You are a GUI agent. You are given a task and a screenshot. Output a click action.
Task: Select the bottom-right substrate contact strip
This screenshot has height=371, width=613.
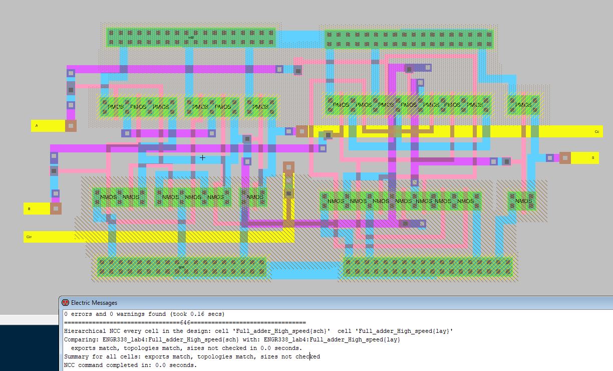pos(428,267)
